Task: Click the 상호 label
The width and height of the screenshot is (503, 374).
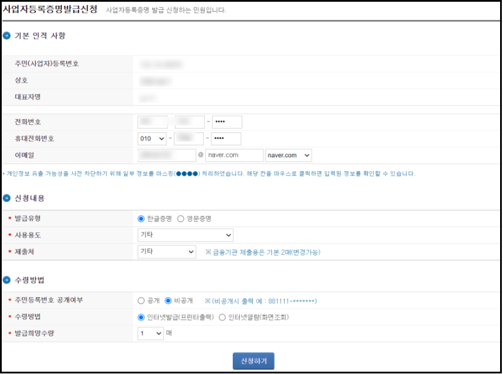Action: pyautogui.click(x=21, y=80)
